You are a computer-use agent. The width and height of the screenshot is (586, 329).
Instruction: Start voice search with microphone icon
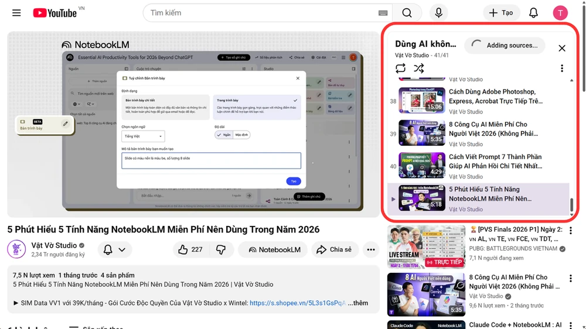pos(438,13)
